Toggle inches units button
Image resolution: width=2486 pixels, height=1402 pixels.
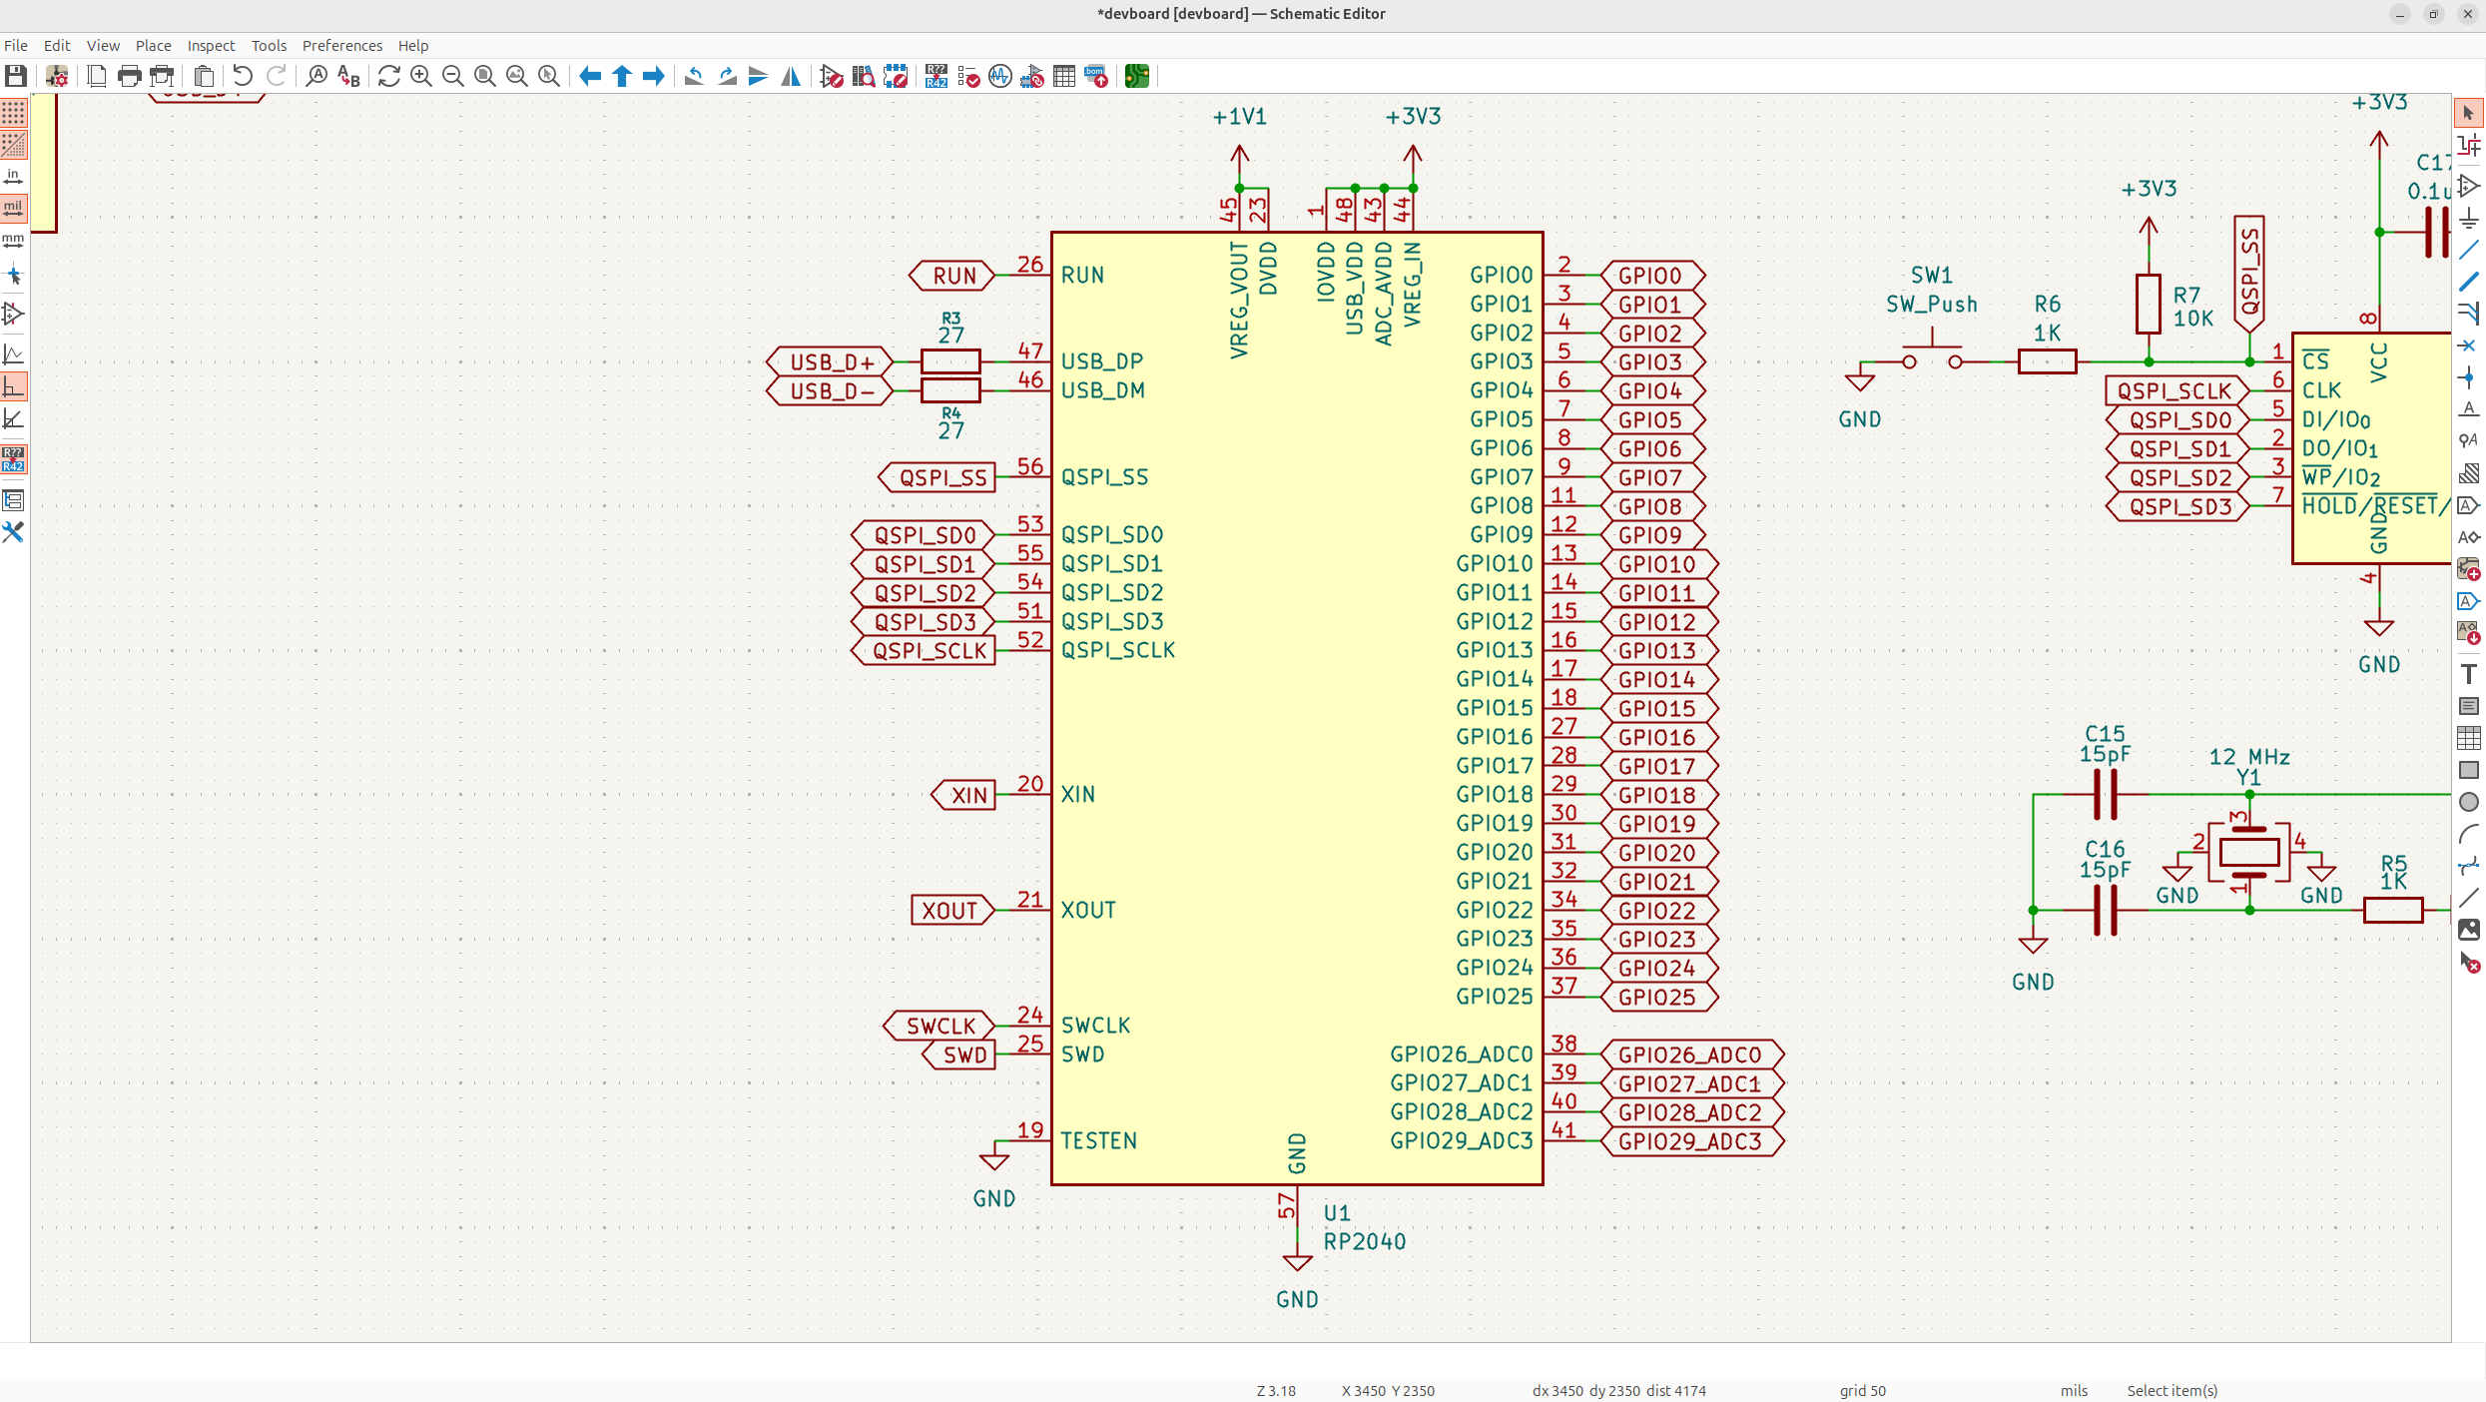[x=14, y=177]
